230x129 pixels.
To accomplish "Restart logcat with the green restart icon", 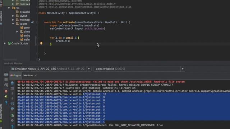I will pyautogui.click(x=12, y=115).
